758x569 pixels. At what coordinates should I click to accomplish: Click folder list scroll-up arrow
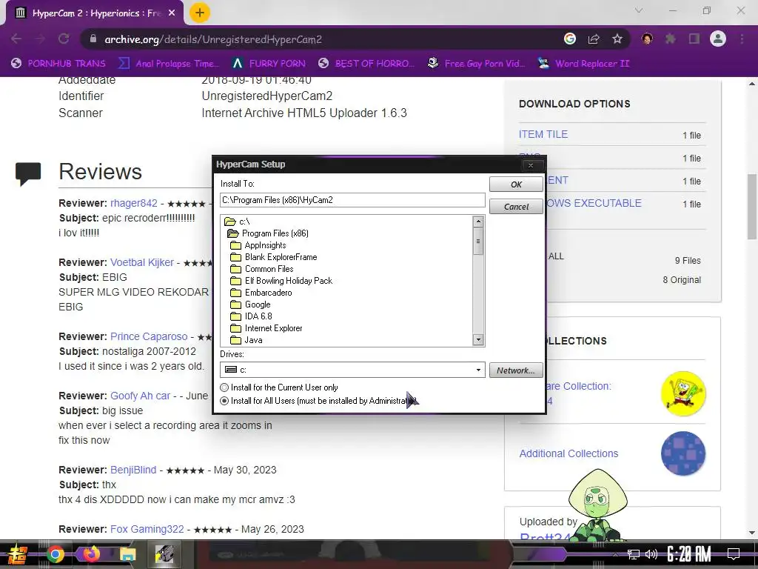pyautogui.click(x=478, y=222)
